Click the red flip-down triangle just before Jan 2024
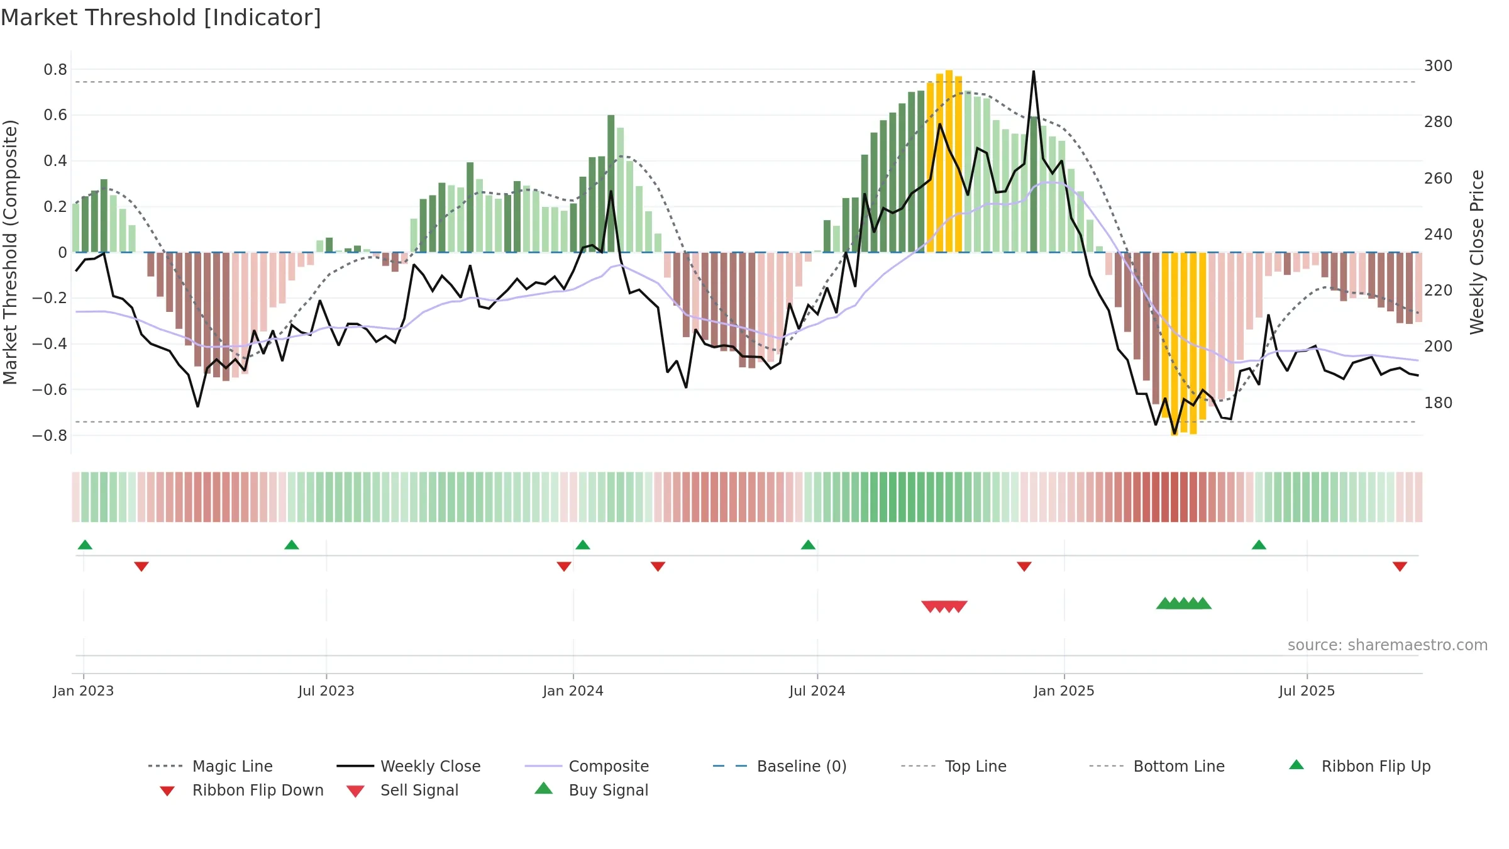The height and width of the screenshot is (849, 1509). point(564,567)
